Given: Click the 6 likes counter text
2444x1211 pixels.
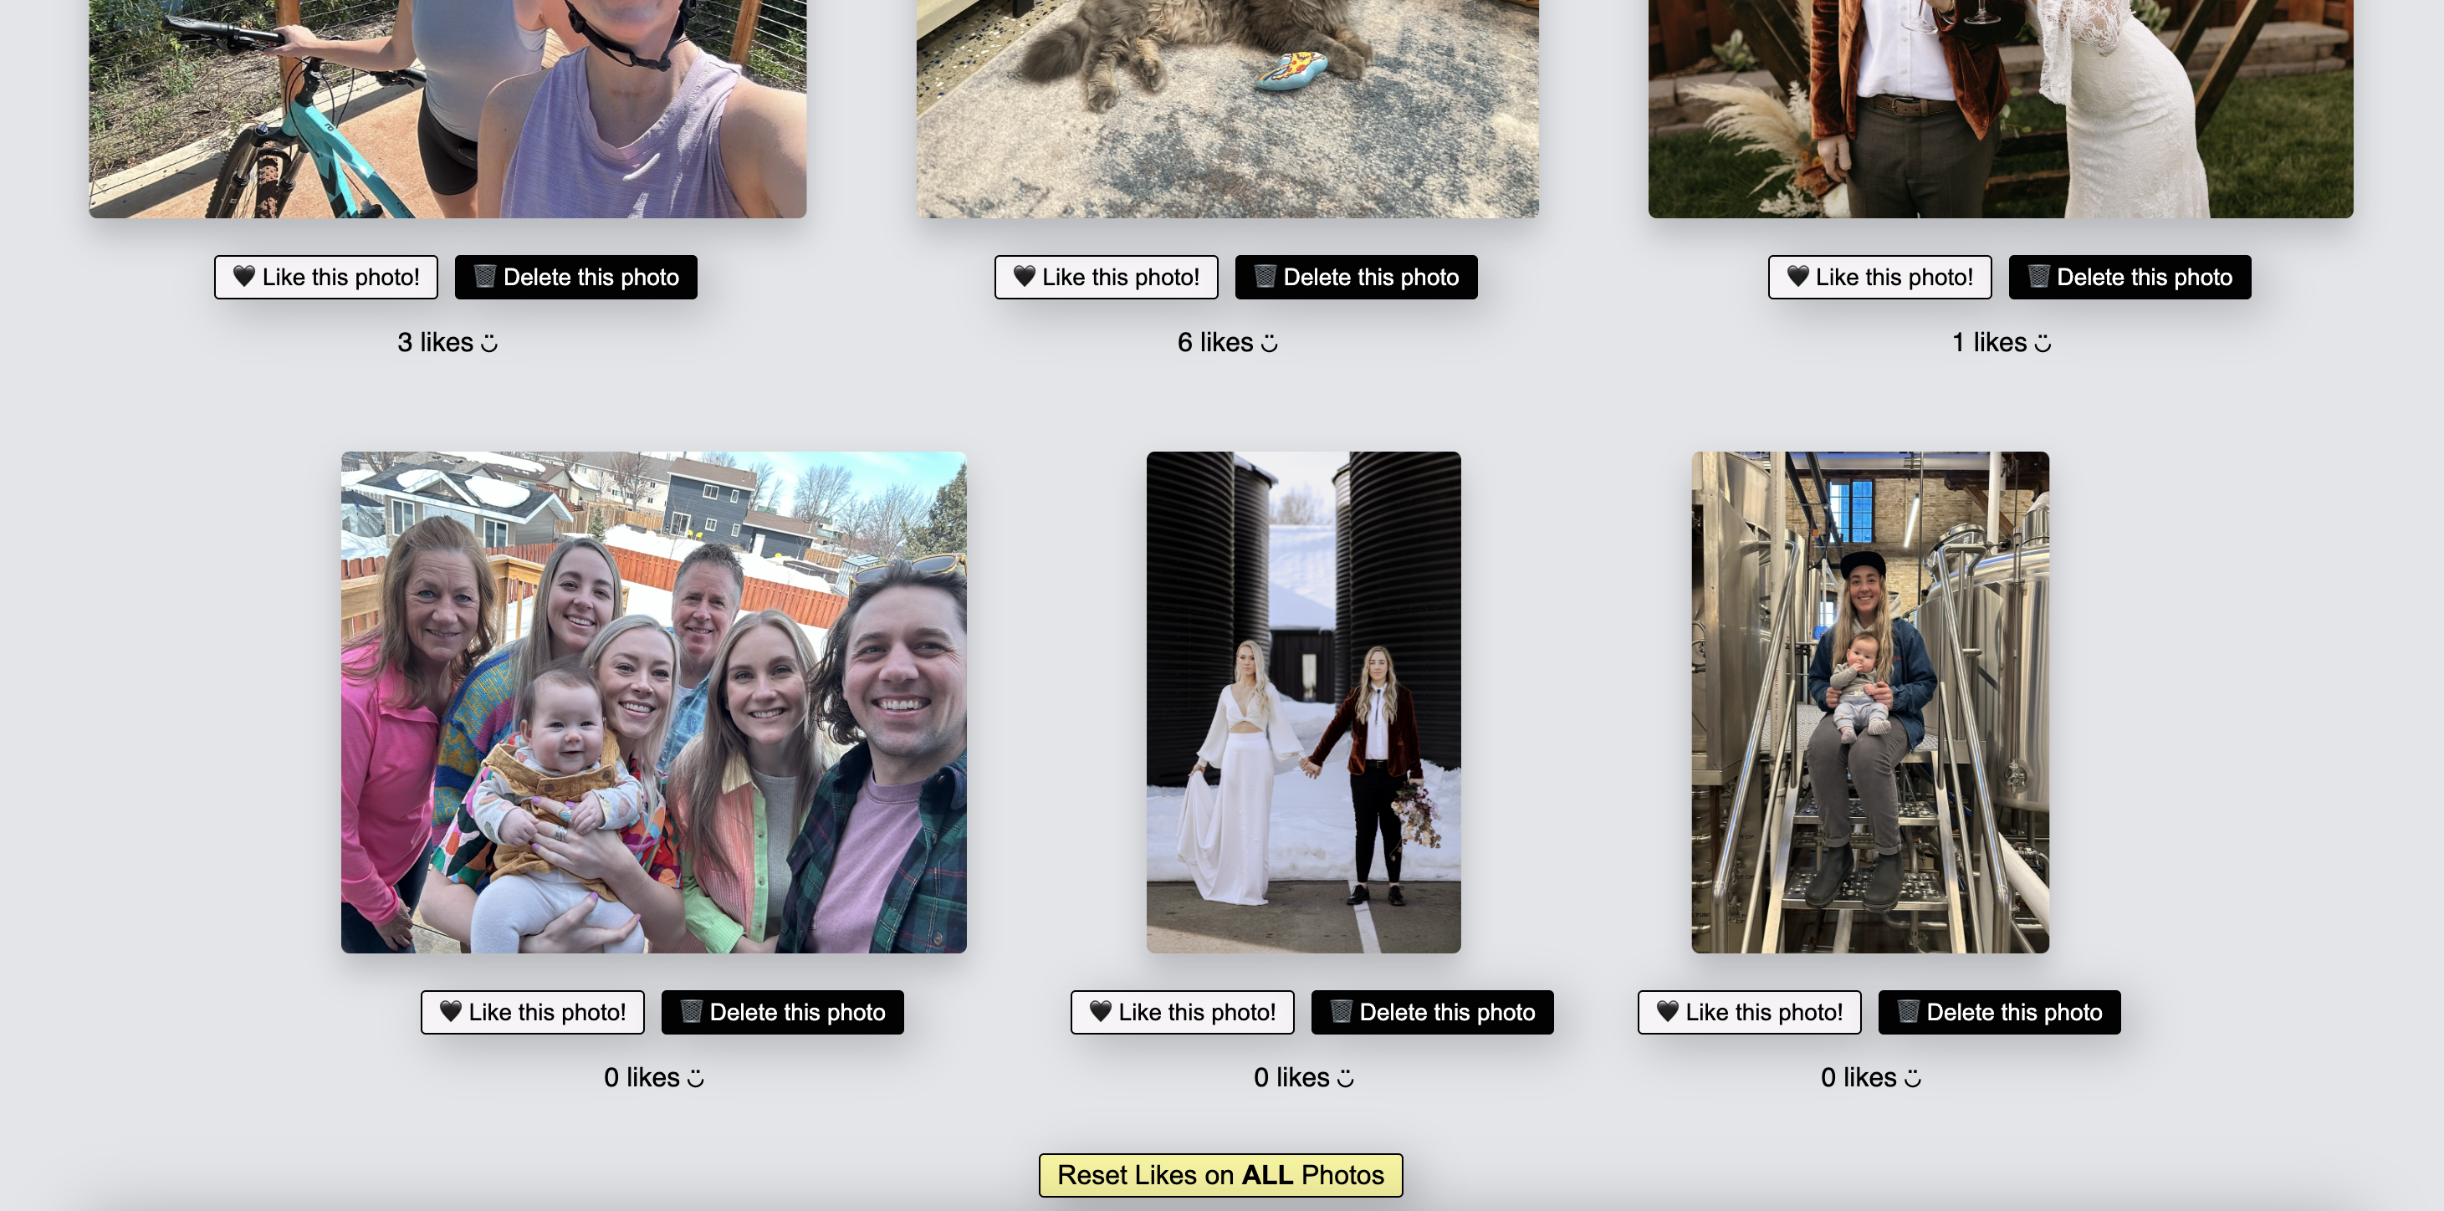Looking at the screenshot, I should [1228, 342].
